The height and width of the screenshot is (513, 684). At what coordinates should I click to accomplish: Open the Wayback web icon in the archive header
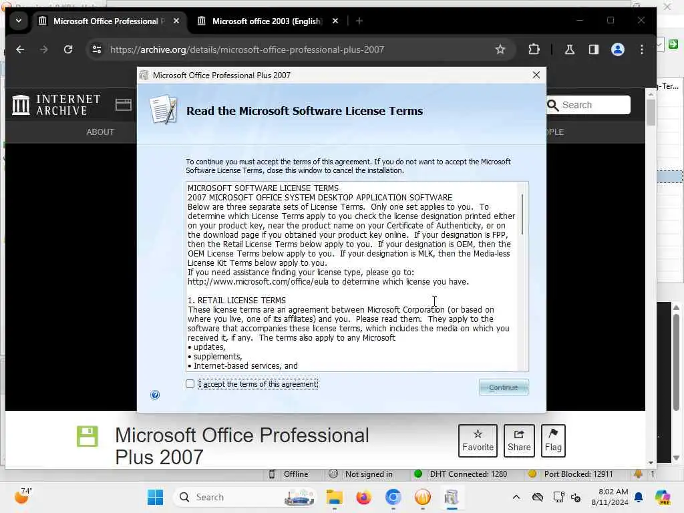(124, 105)
